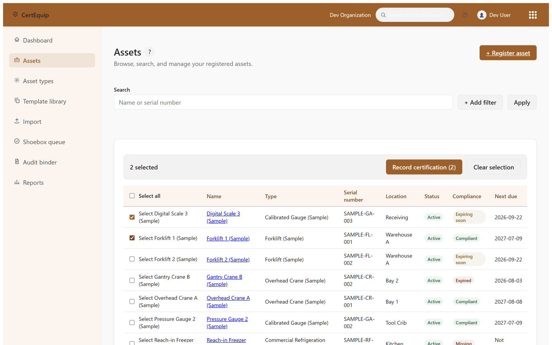The image size is (552, 345).
Task: Click Record certification (2) button
Action: pos(424,167)
